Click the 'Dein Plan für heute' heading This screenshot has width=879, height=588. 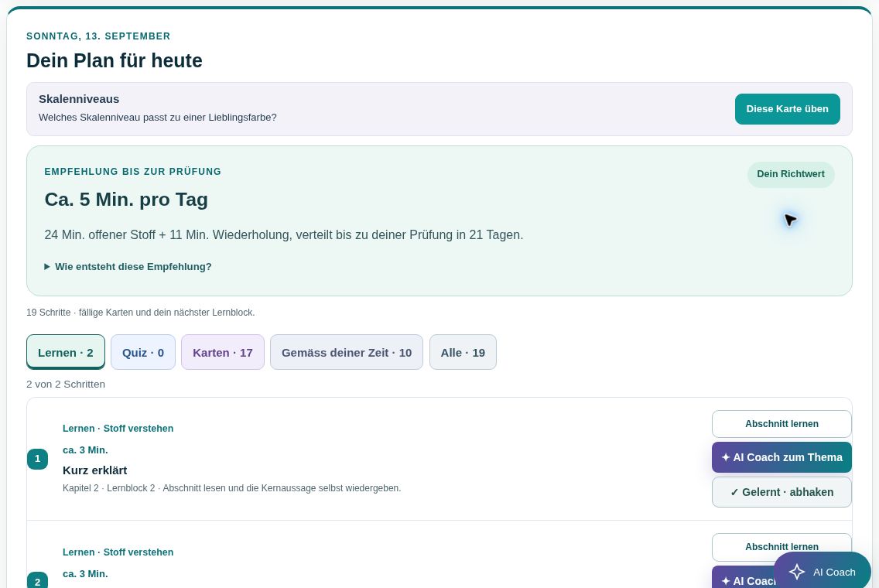(115, 60)
